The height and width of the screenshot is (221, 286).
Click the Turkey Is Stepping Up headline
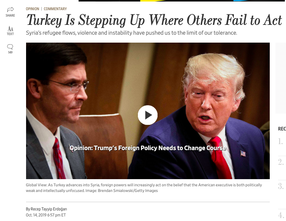pyautogui.click(x=154, y=20)
